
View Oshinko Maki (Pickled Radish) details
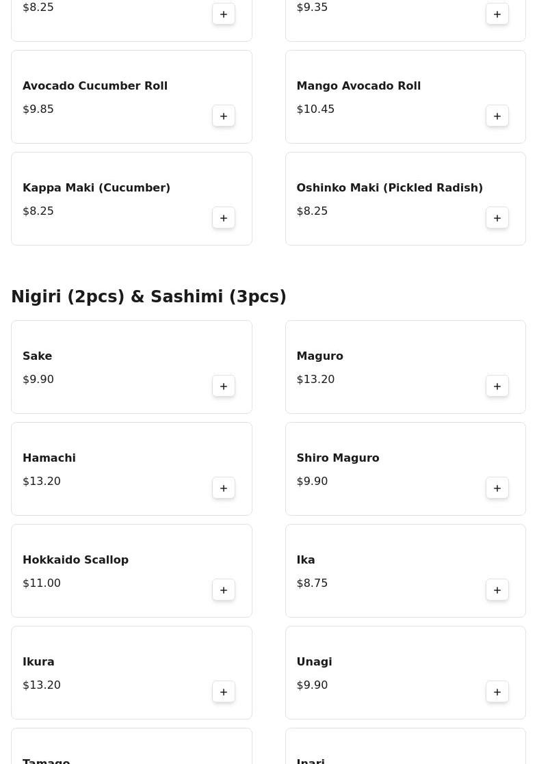coord(389,188)
